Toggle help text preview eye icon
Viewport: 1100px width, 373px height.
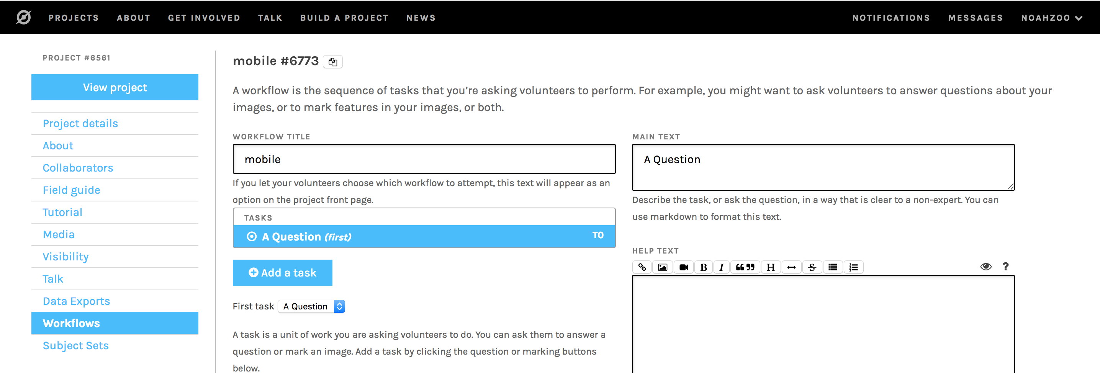[x=985, y=267]
